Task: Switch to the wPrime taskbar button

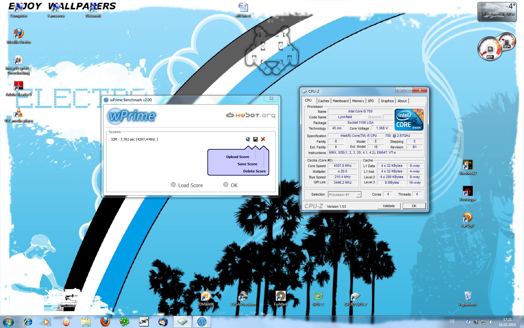Action: [202, 321]
